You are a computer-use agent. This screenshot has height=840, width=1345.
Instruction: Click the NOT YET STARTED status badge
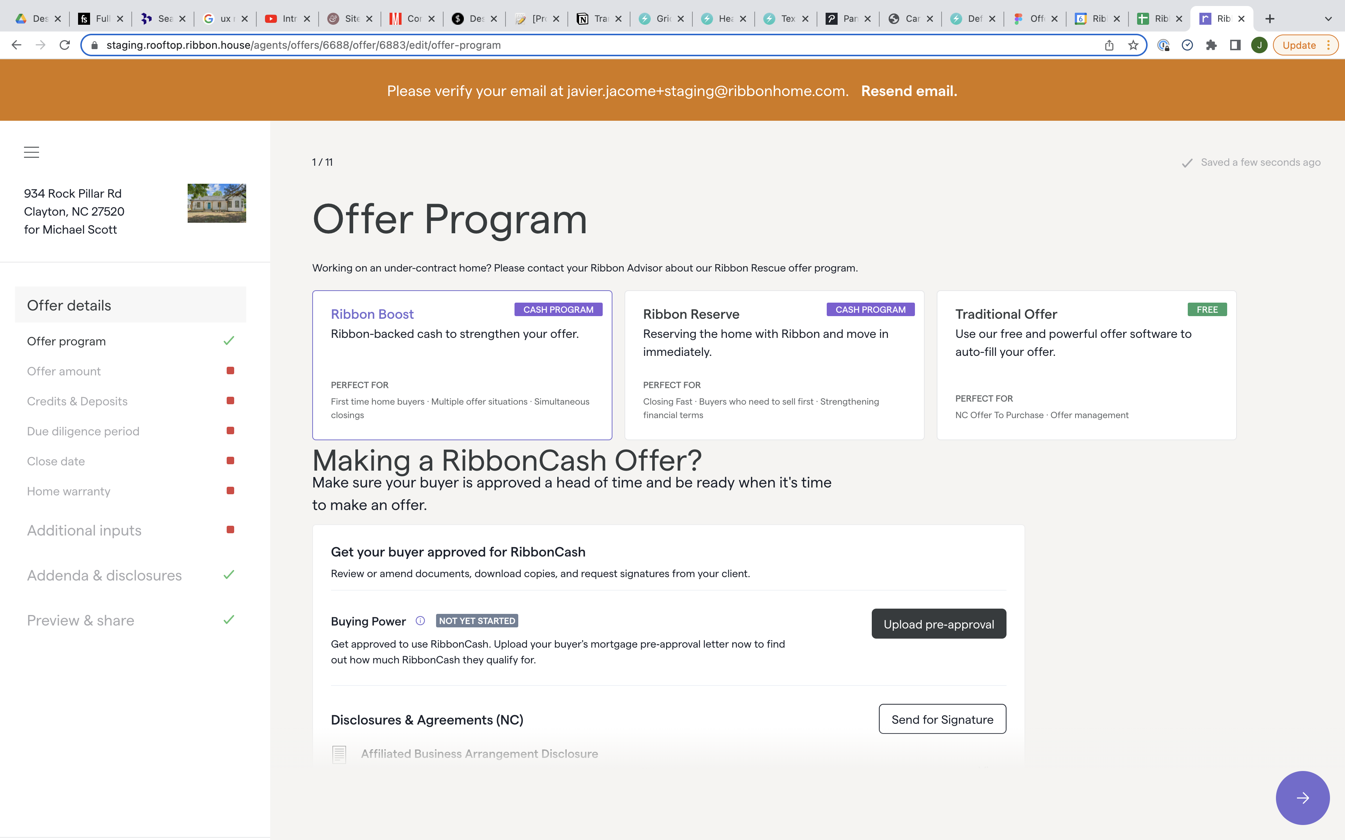[x=477, y=621]
